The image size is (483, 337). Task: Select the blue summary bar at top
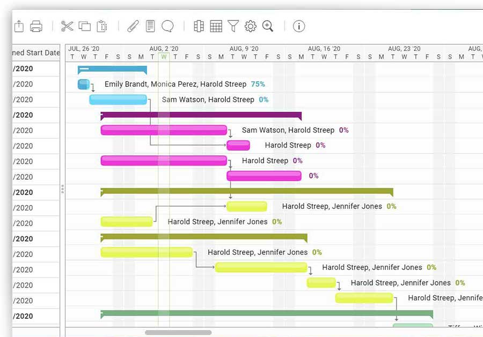112,70
